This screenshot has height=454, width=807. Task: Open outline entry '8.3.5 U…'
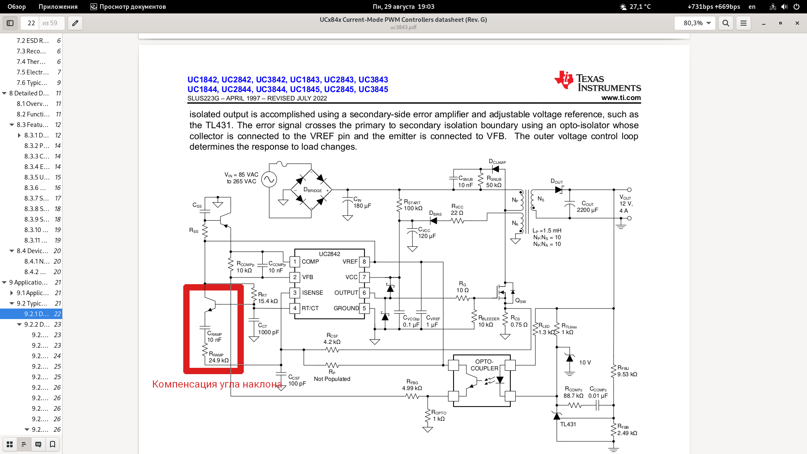tap(31, 177)
